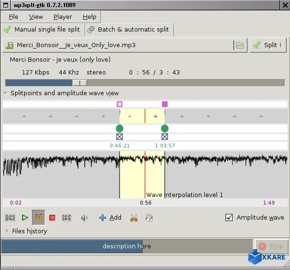Click the stereo channel text
The width and height of the screenshot is (290, 270).
pos(96,73)
